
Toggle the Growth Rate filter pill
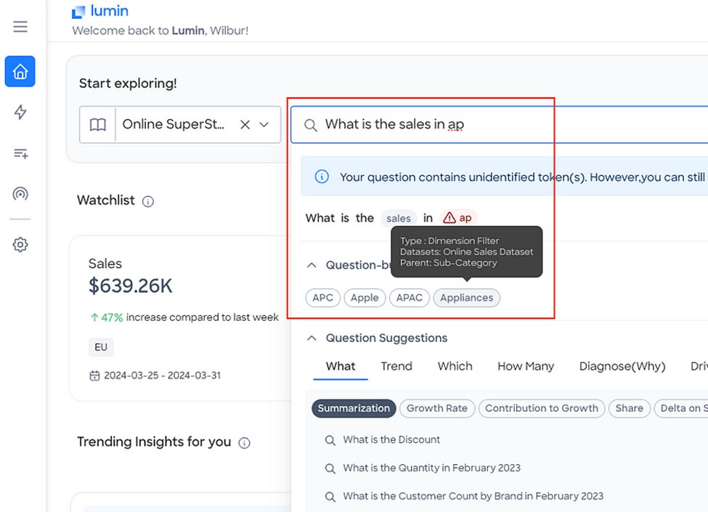[437, 408]
